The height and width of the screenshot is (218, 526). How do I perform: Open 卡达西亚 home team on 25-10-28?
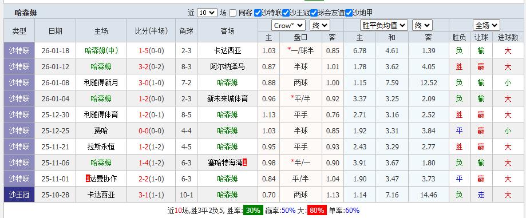101,195
